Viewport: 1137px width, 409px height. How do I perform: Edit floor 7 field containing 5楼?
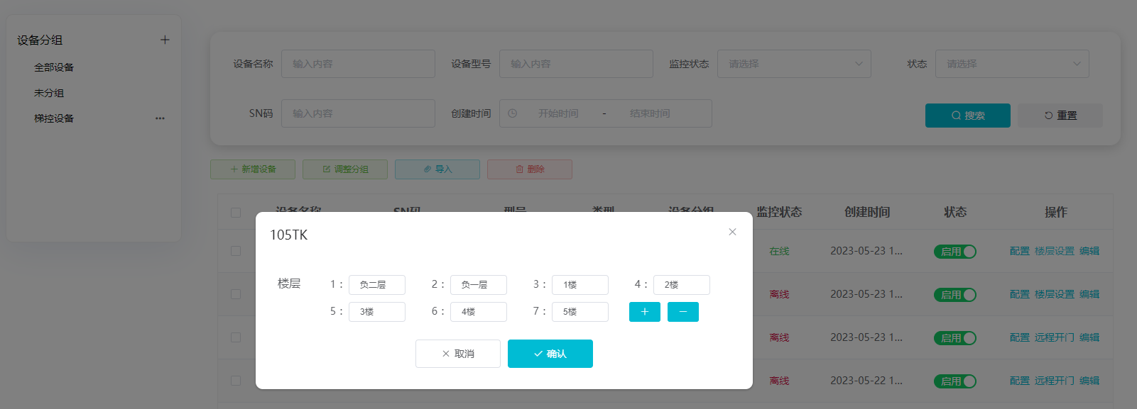tap(580, 312)
